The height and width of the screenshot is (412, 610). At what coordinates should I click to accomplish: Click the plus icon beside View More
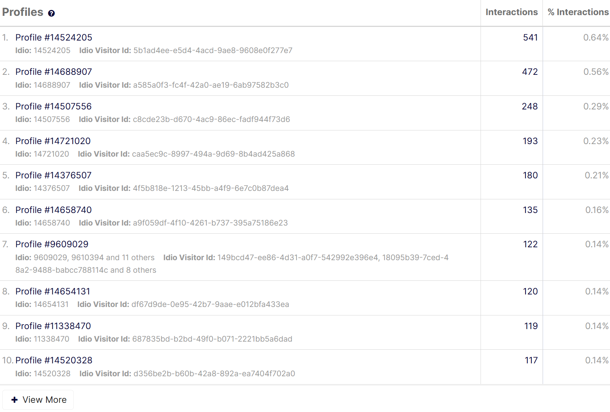click(x=14, y=400)
